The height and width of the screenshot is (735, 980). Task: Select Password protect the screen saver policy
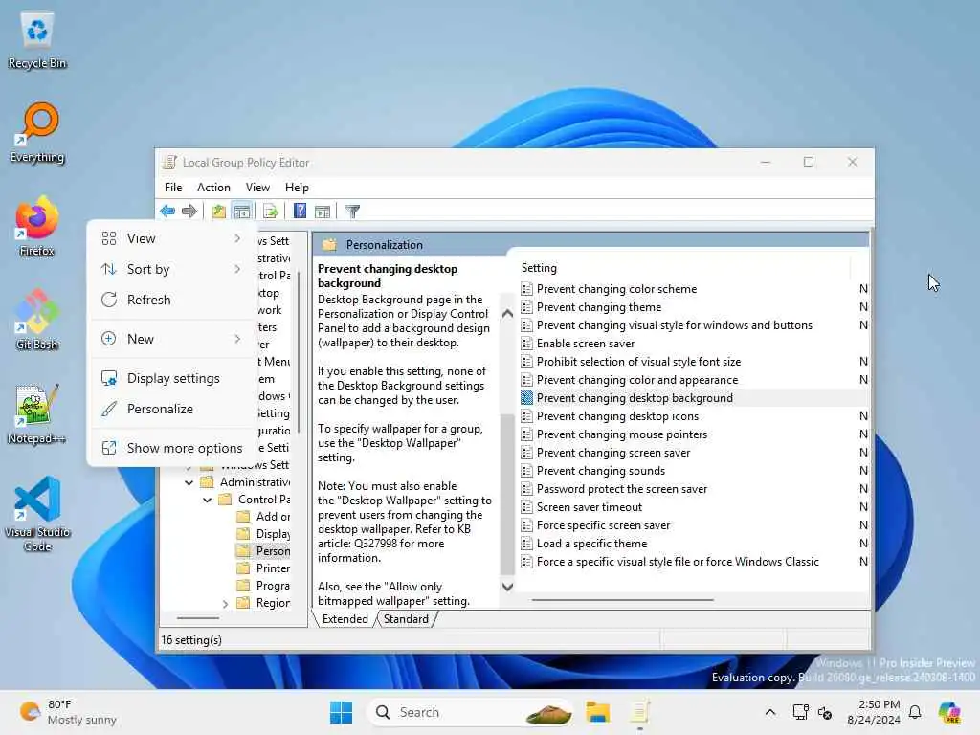pyautogui.click(x=622, y=489)
